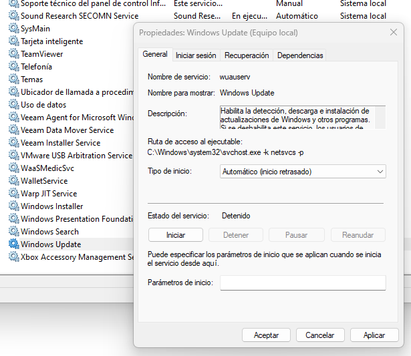Switch to the General tab

point(155,54)
